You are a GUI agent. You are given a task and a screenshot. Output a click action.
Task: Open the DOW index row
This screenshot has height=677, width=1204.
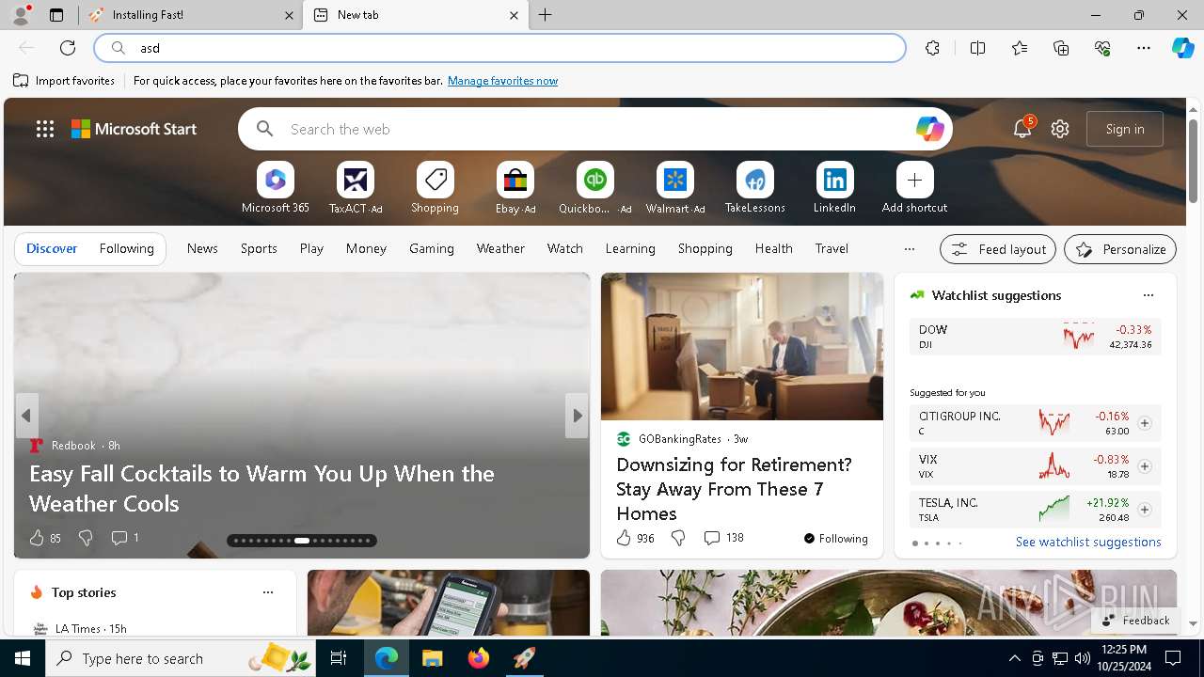(1035, 337)
